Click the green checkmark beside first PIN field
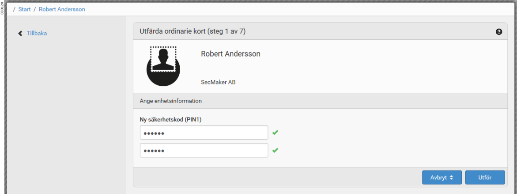Viewport: 517px width, 194px height. tap(275, 133)
